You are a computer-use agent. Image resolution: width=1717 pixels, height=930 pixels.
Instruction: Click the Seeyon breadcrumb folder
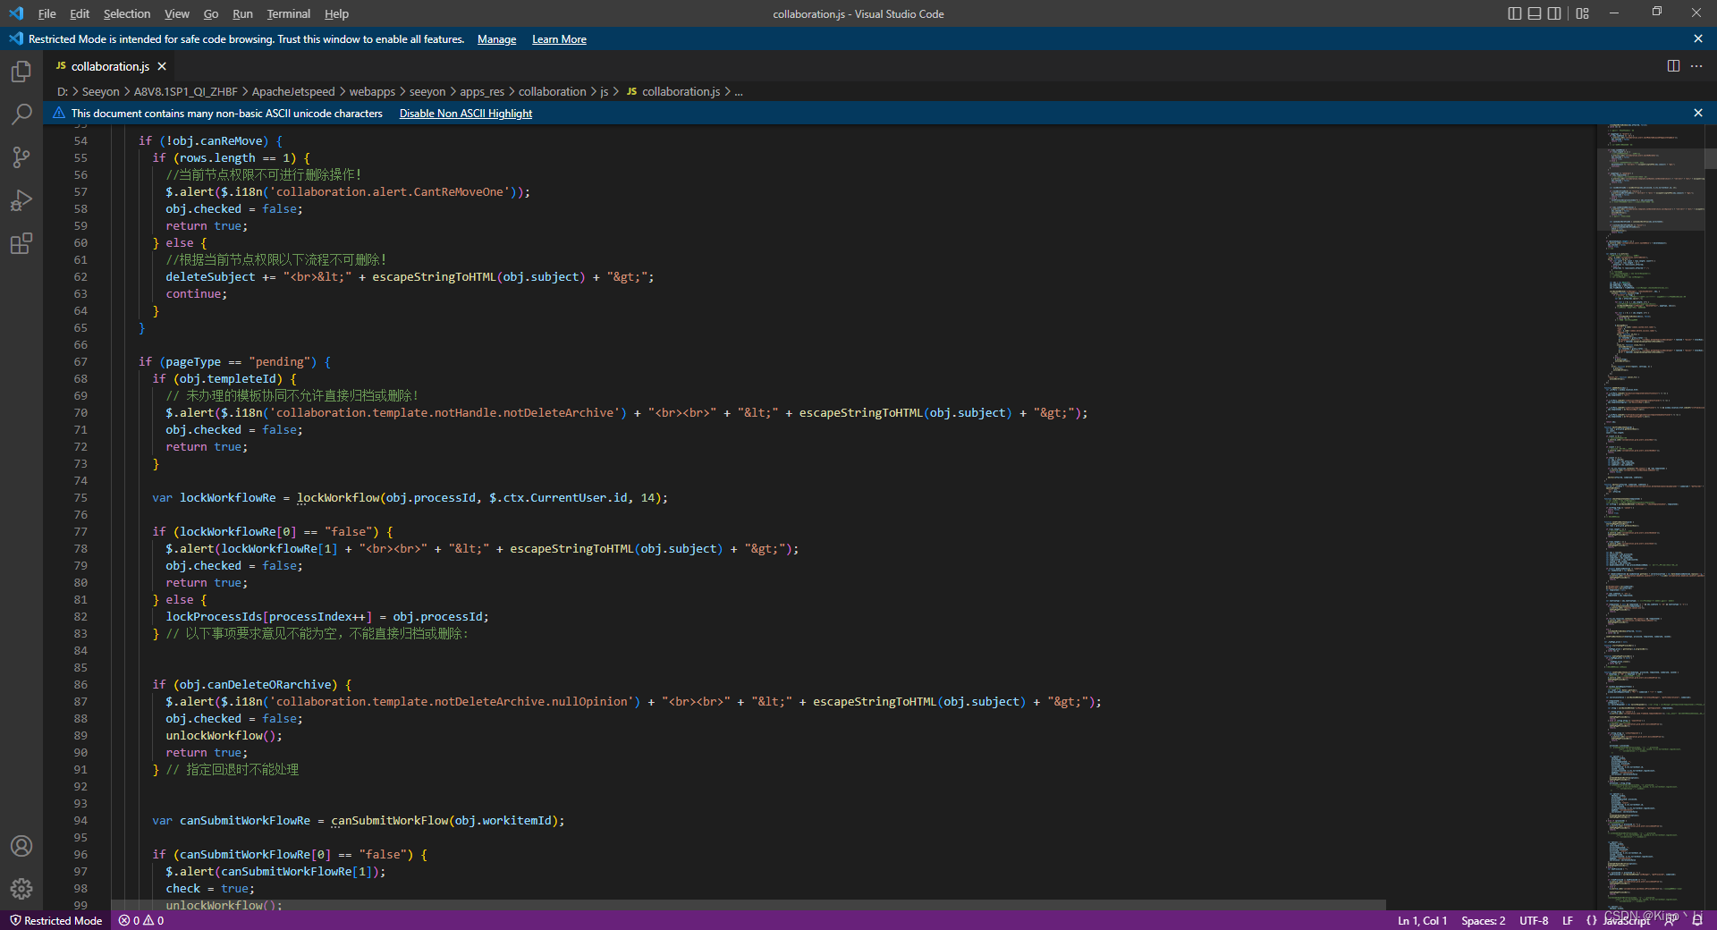pos(100,91)
